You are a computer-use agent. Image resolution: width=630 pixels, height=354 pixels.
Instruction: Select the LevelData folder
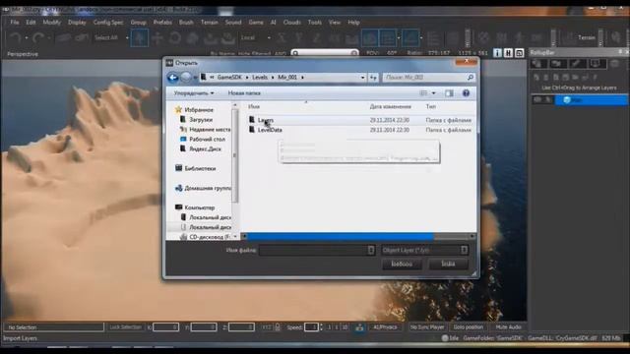point(270,130)
